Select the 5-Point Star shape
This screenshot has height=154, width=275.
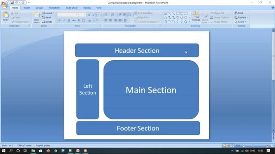pyautogui.click(x=186, y=21)
